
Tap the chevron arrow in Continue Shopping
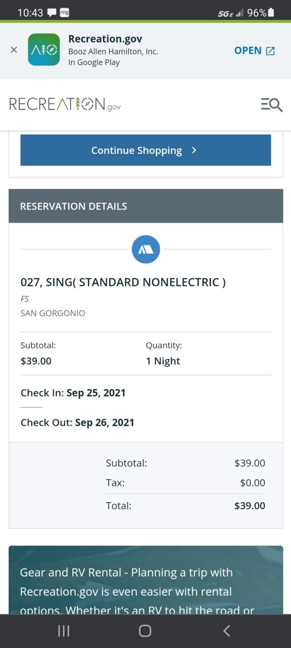194,150
